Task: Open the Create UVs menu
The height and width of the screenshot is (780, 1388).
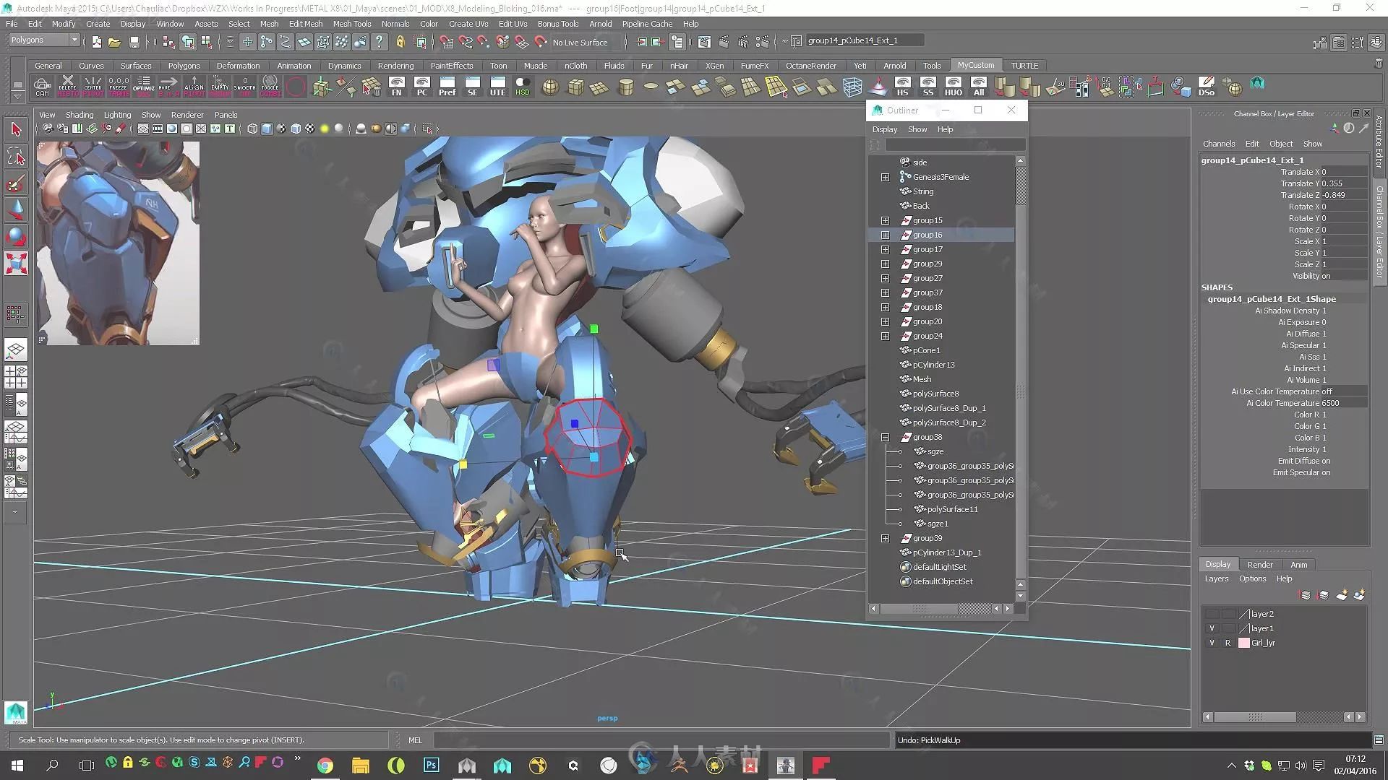Action: [x=468, y=24]
